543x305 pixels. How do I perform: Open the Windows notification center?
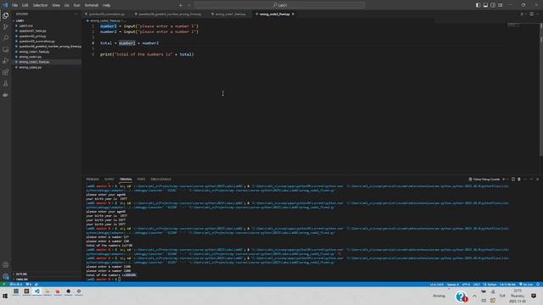(534, 296)
